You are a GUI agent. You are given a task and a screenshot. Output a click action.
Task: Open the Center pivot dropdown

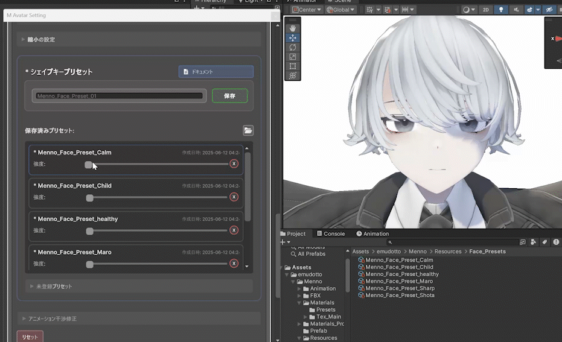click(x=306, y=10)
